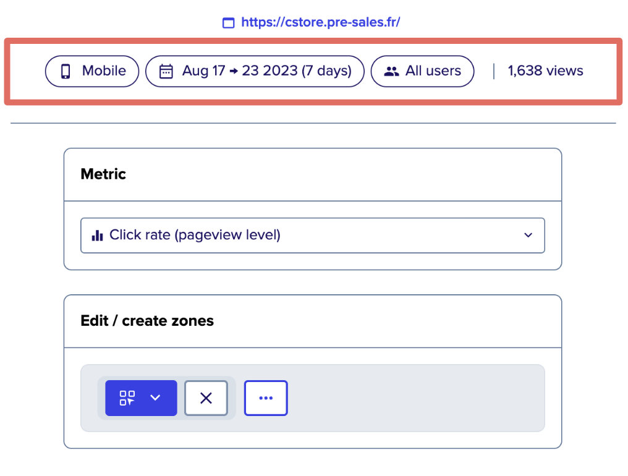
Task: Click the Edit / create zones heading
Action: tap(147, 321)
